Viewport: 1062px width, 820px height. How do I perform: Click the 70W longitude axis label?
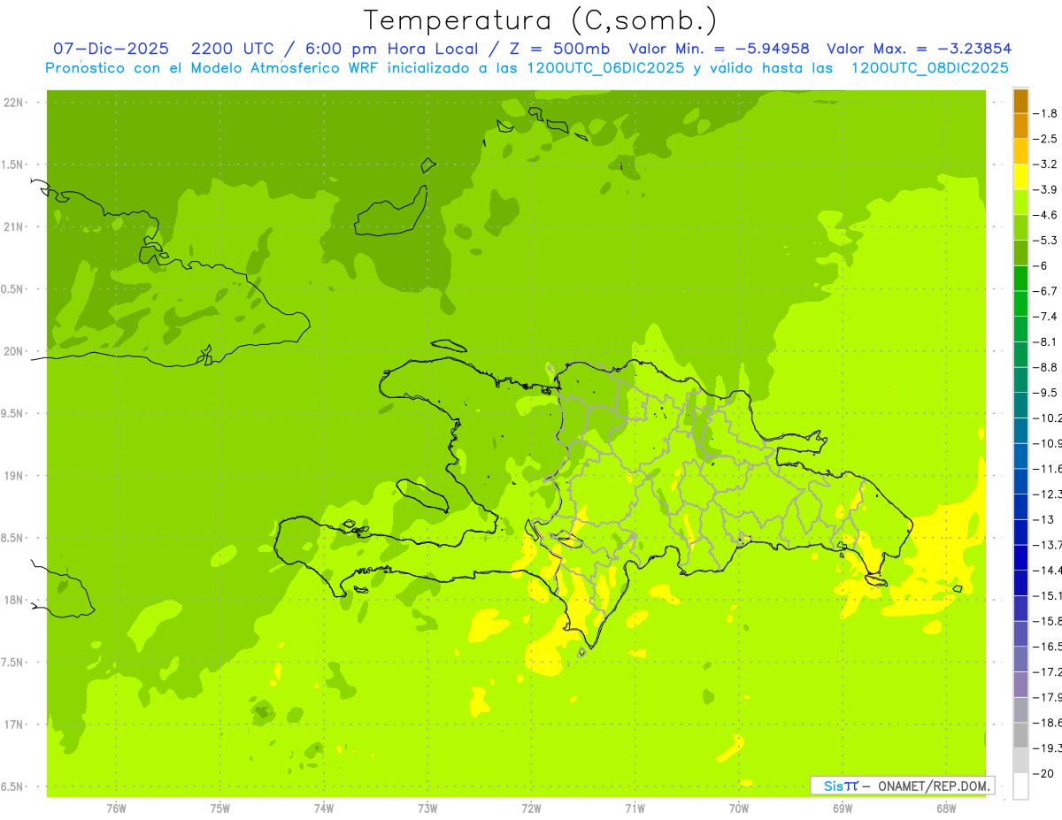(x=738, y=809)
